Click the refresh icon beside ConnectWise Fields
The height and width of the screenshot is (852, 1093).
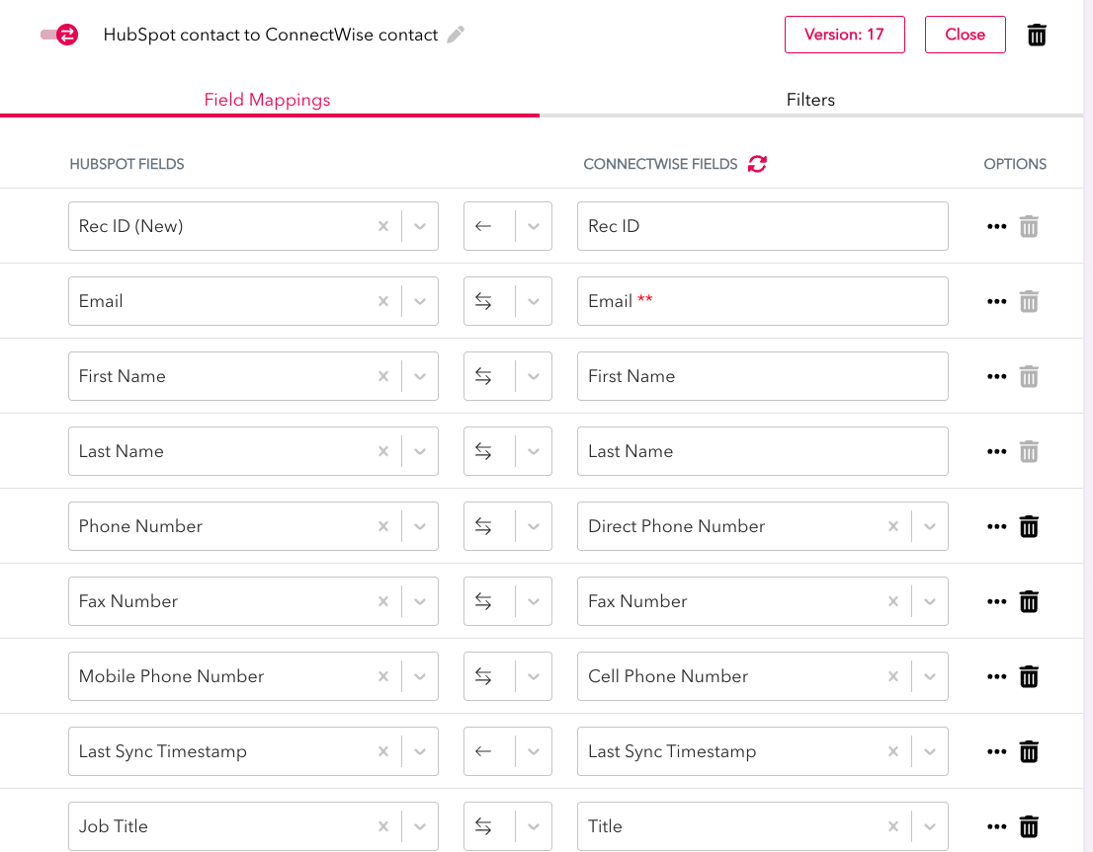(757, 164)
